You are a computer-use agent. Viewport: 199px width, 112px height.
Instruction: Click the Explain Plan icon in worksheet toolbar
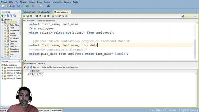(x=31, y=16)
